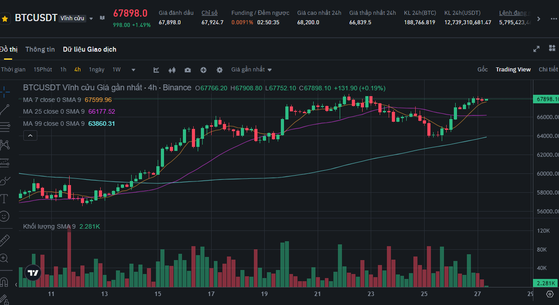Open the technical indicators chart icon
Viewport: 559px width, 305px height.
pos(156,70)
